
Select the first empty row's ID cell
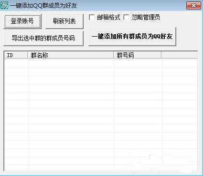16,64
